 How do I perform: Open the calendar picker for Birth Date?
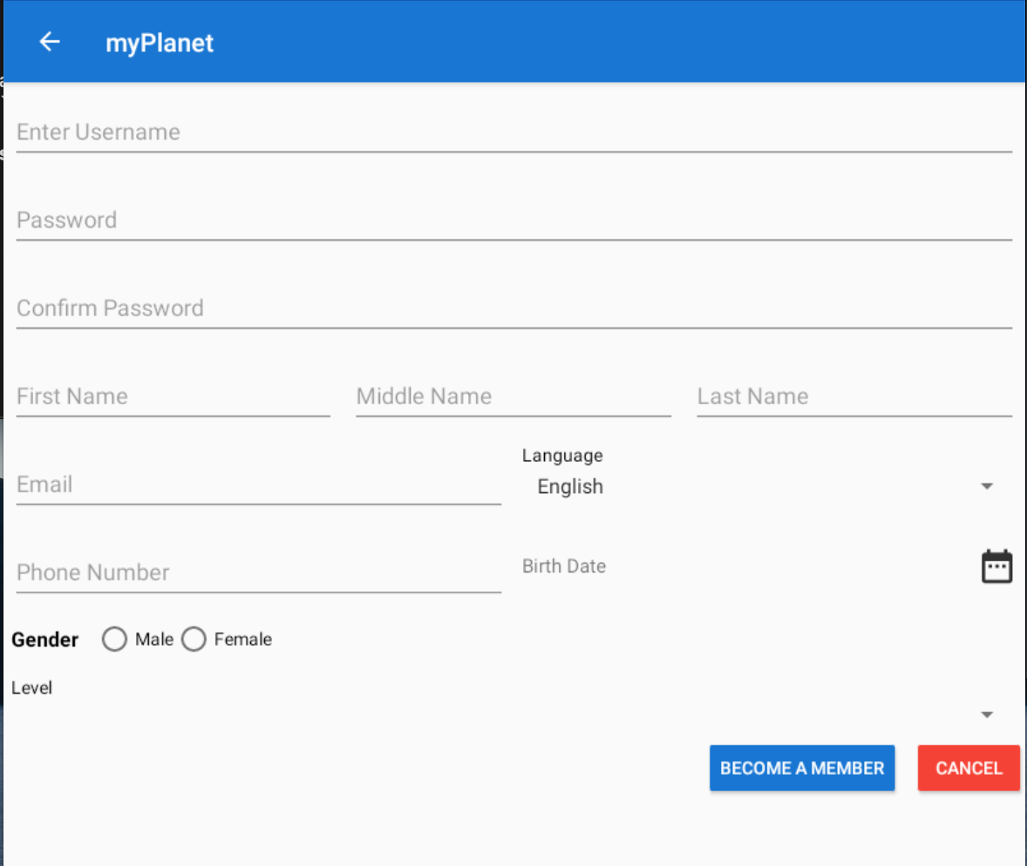996,565
